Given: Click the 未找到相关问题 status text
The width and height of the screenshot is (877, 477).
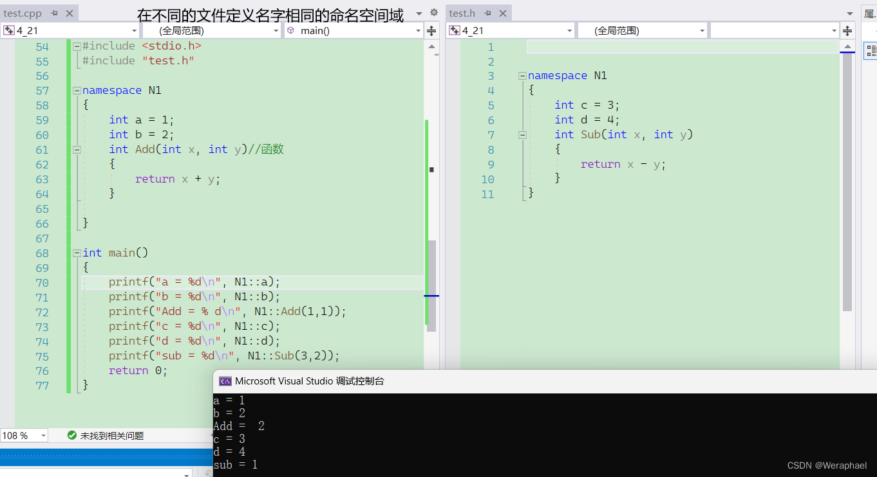Looking at the screenshot, I should click(112, 436).
